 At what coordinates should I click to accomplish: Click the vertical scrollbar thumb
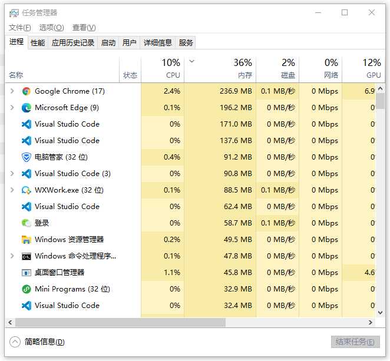pos(381,101)
